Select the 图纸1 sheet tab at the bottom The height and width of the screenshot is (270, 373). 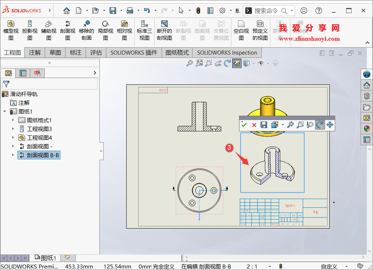[45, 257]
